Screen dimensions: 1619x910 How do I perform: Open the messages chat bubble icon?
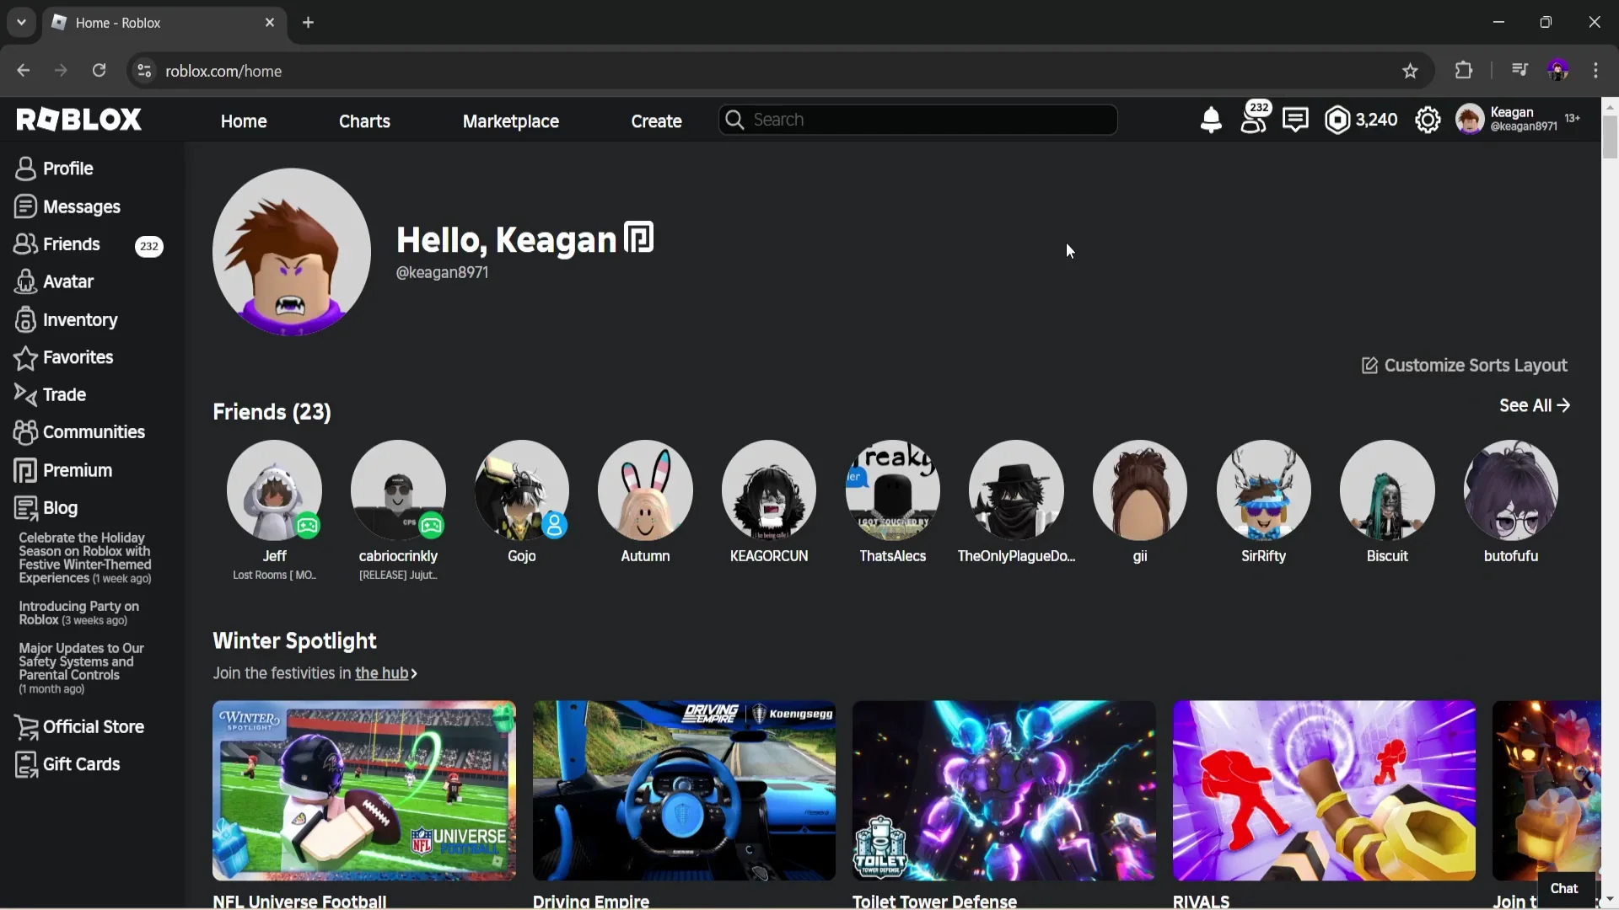click(x=1296, y=120)
